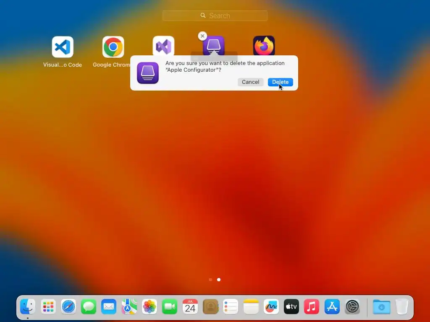Image resolution: width=430 pixels, height=322 pixels.
Task: Open Messages in the Dock
Action: 89,306
